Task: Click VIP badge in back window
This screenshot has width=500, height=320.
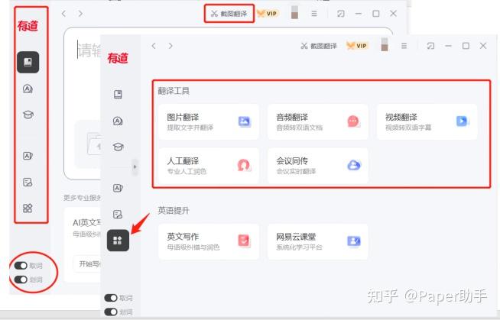Action: click(268, 14)
